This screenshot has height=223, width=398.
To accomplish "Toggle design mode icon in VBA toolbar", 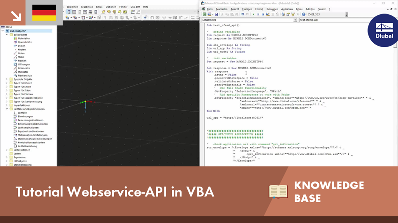I will point(268,14).
